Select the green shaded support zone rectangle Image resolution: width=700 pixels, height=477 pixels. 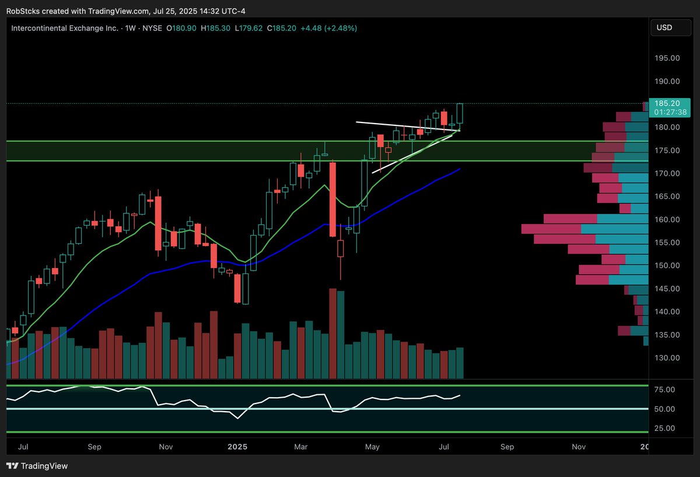327,150
